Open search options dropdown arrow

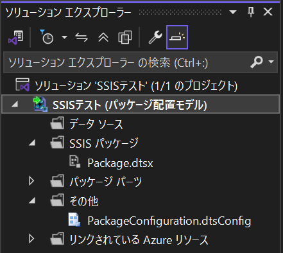coord(271,62)
